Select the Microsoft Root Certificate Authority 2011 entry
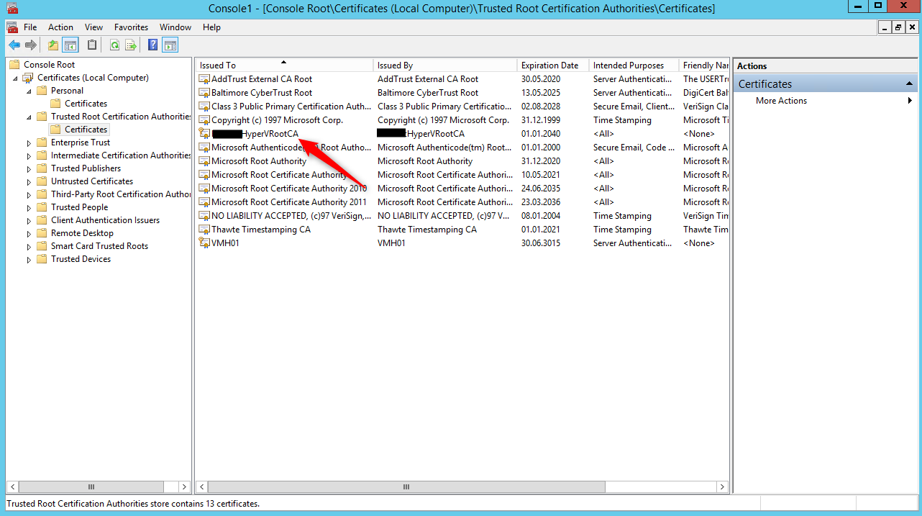The image size is (922, 516). [x=462, y=202]
